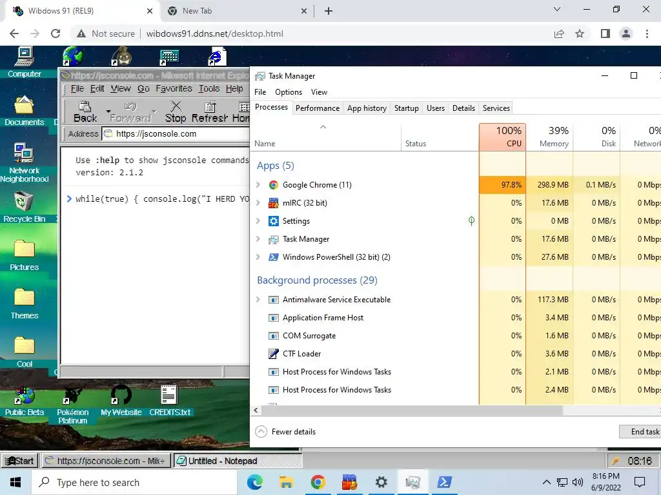Switch to the Startup tab
Screen dimensions: 661x495
[x=407, y=108]
